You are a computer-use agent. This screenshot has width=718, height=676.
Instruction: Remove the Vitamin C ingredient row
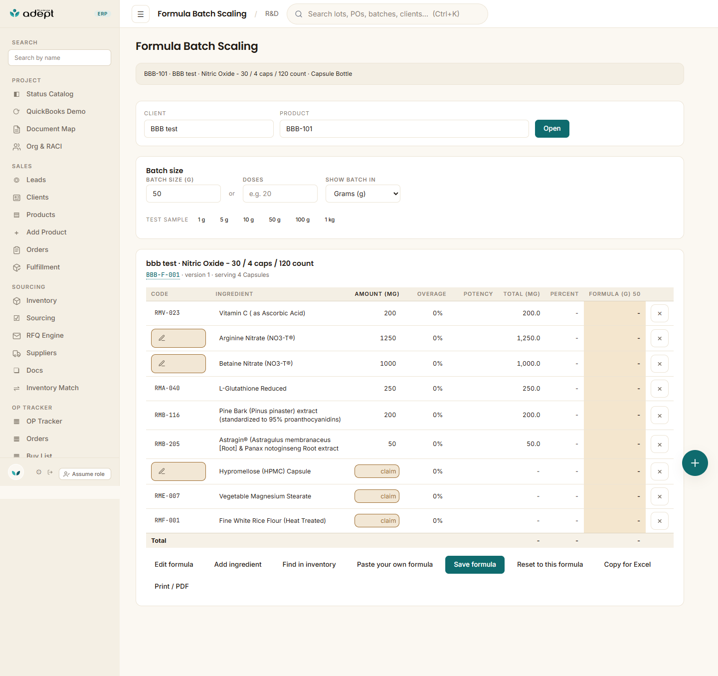pos(660,313)
